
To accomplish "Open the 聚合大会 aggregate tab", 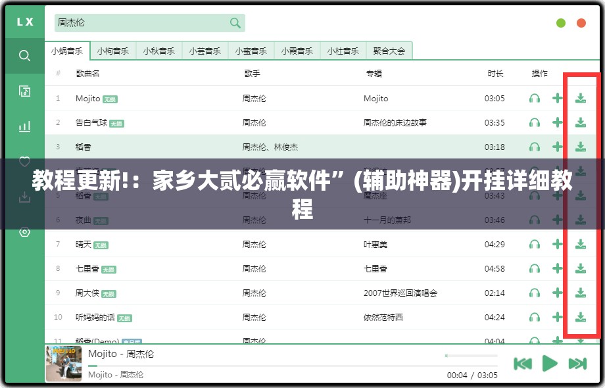I will click(x=389, y=51).
